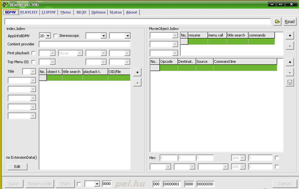Click the save disk icon in MovieObject panel
The image size is (299, 189).
(290, 83)
